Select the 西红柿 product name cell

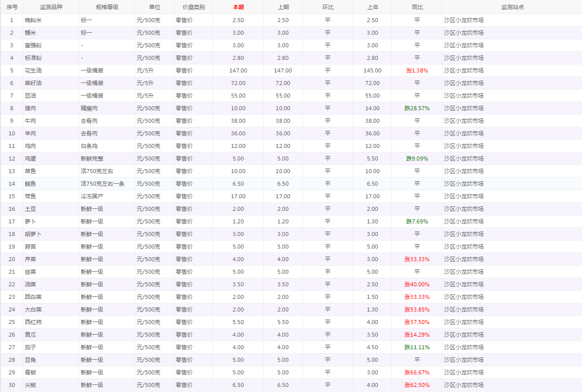point(33,322)
